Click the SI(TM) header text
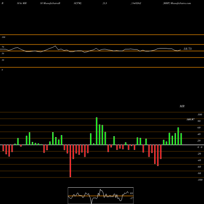This screenshot has width=204, height=204. click(x=78, y=3)
